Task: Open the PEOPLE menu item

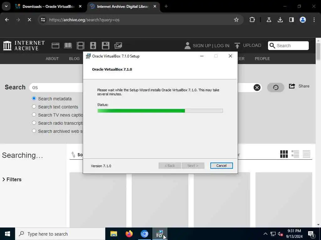Action: 262,58
